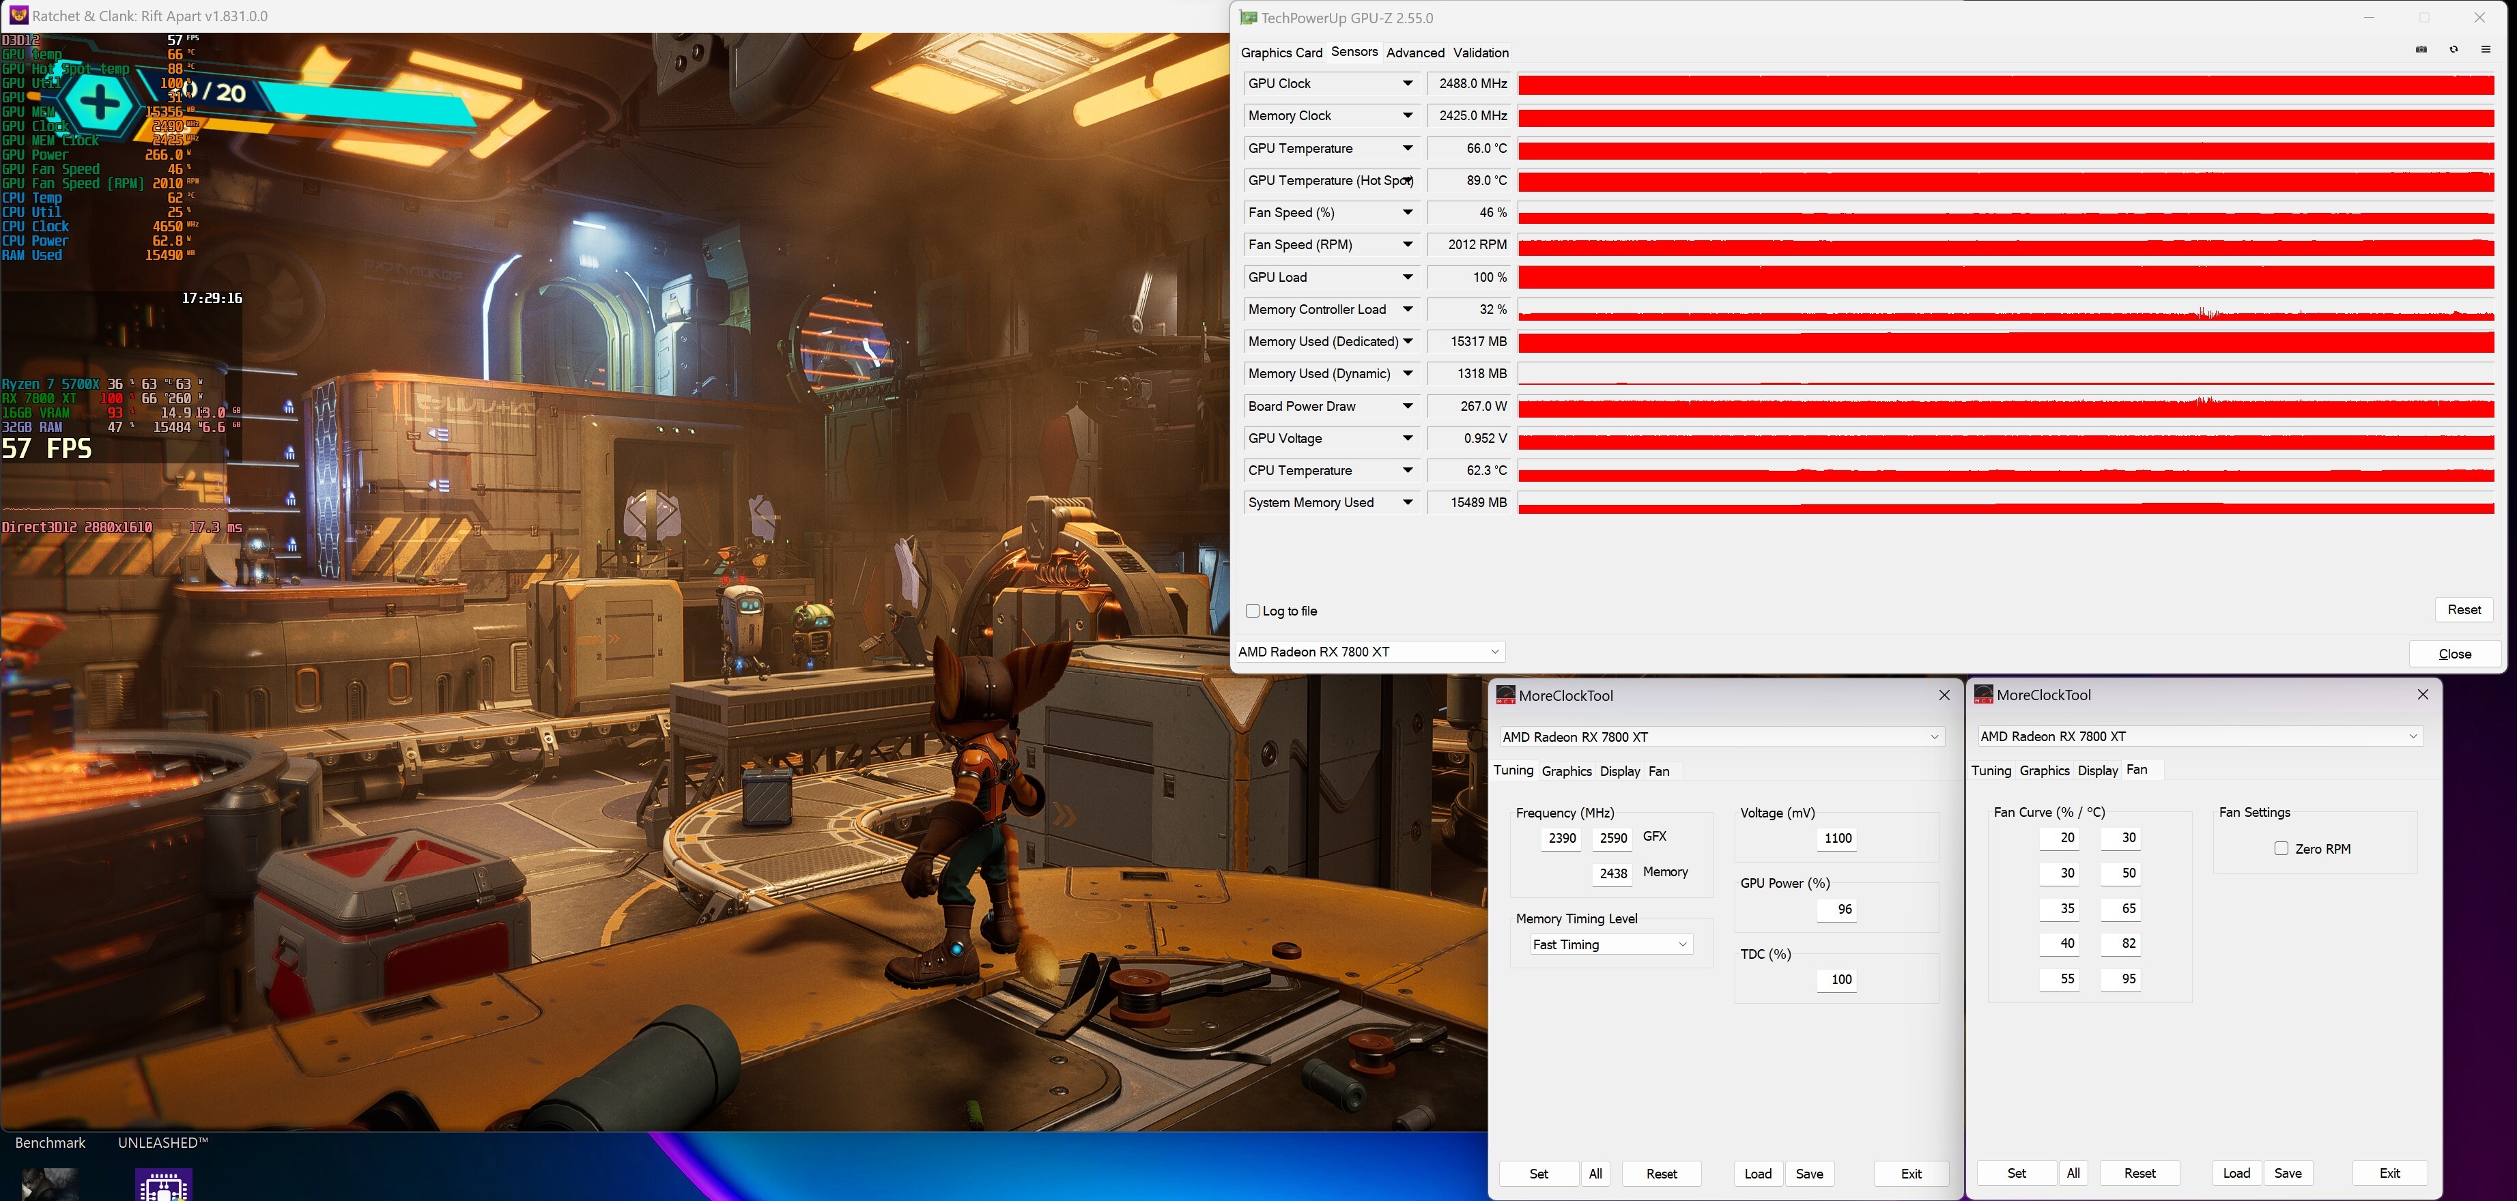Click the GPU Power (%) field 96
Screen dimensions: 2517x1201
[x=1837, y=910]
